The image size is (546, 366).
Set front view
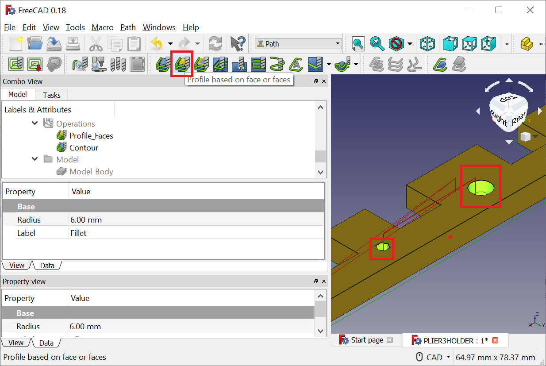[450, 43]
